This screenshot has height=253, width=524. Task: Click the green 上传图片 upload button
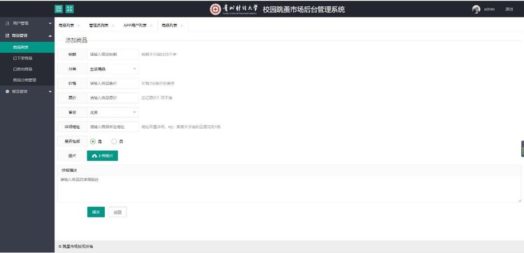[x=102, y=156]
